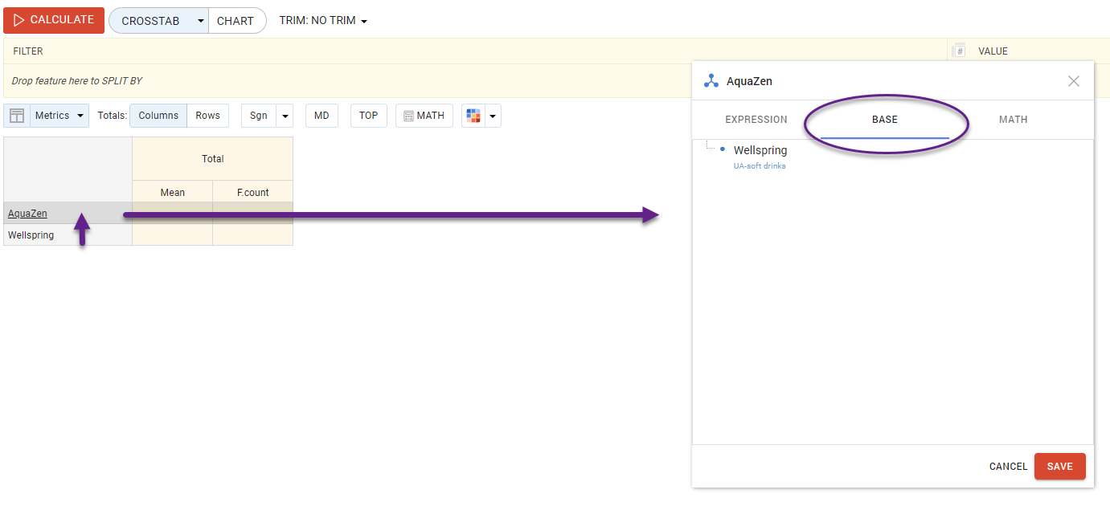Viewport: 1110px width, 506px height.
Task: Select Wellspring in the base tree
Action: tap(760, 150)
